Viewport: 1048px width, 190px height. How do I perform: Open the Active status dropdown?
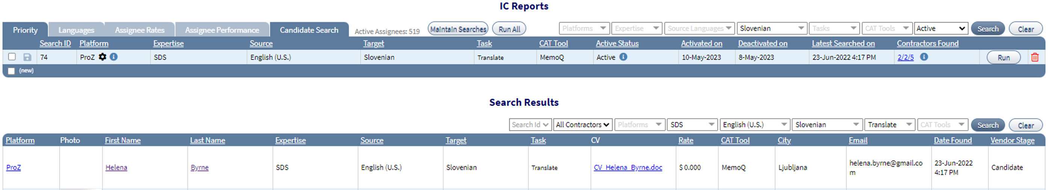point(941,28)
